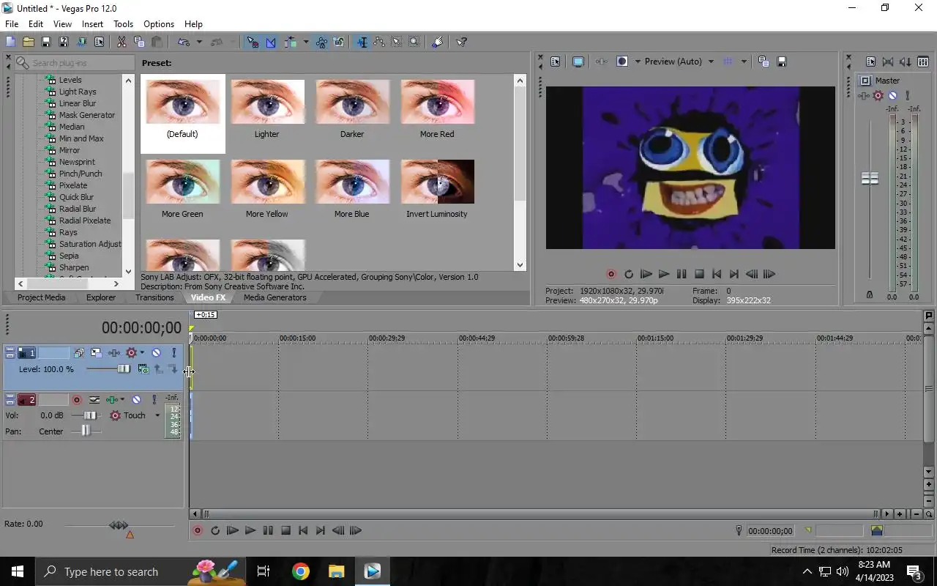
Task: Open the Insert menu
Action: pos(92,24)
